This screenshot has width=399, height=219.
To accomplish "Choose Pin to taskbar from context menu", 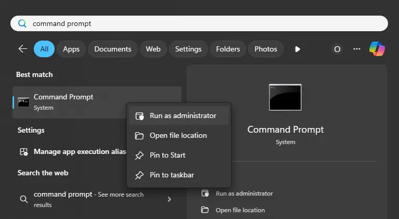I will (x=172, y=175).
